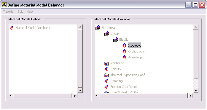207x110 pixels.
Task: Click the Anisotropic model diamond icon
Action: click(x=125, y=57)
